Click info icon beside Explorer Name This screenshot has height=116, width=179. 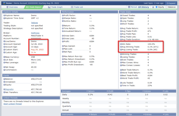coord(4,15)
